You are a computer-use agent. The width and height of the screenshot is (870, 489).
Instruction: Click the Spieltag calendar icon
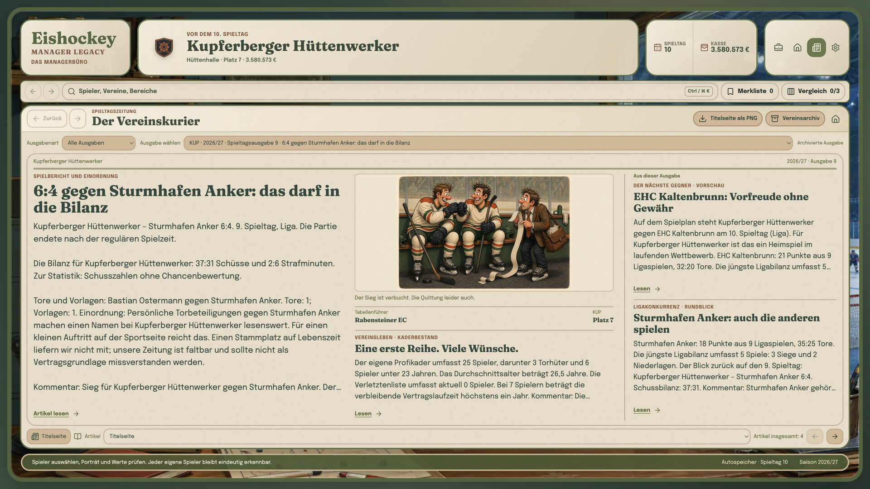point(657,47)
